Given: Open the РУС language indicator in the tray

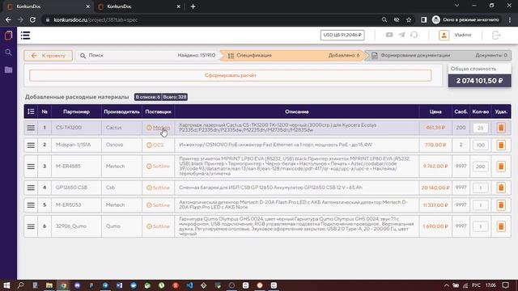Looking at the screenshot, I should 476,285.
